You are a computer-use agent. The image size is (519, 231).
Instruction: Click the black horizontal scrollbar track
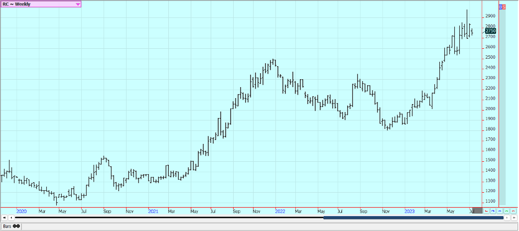[x=169, y=218]
